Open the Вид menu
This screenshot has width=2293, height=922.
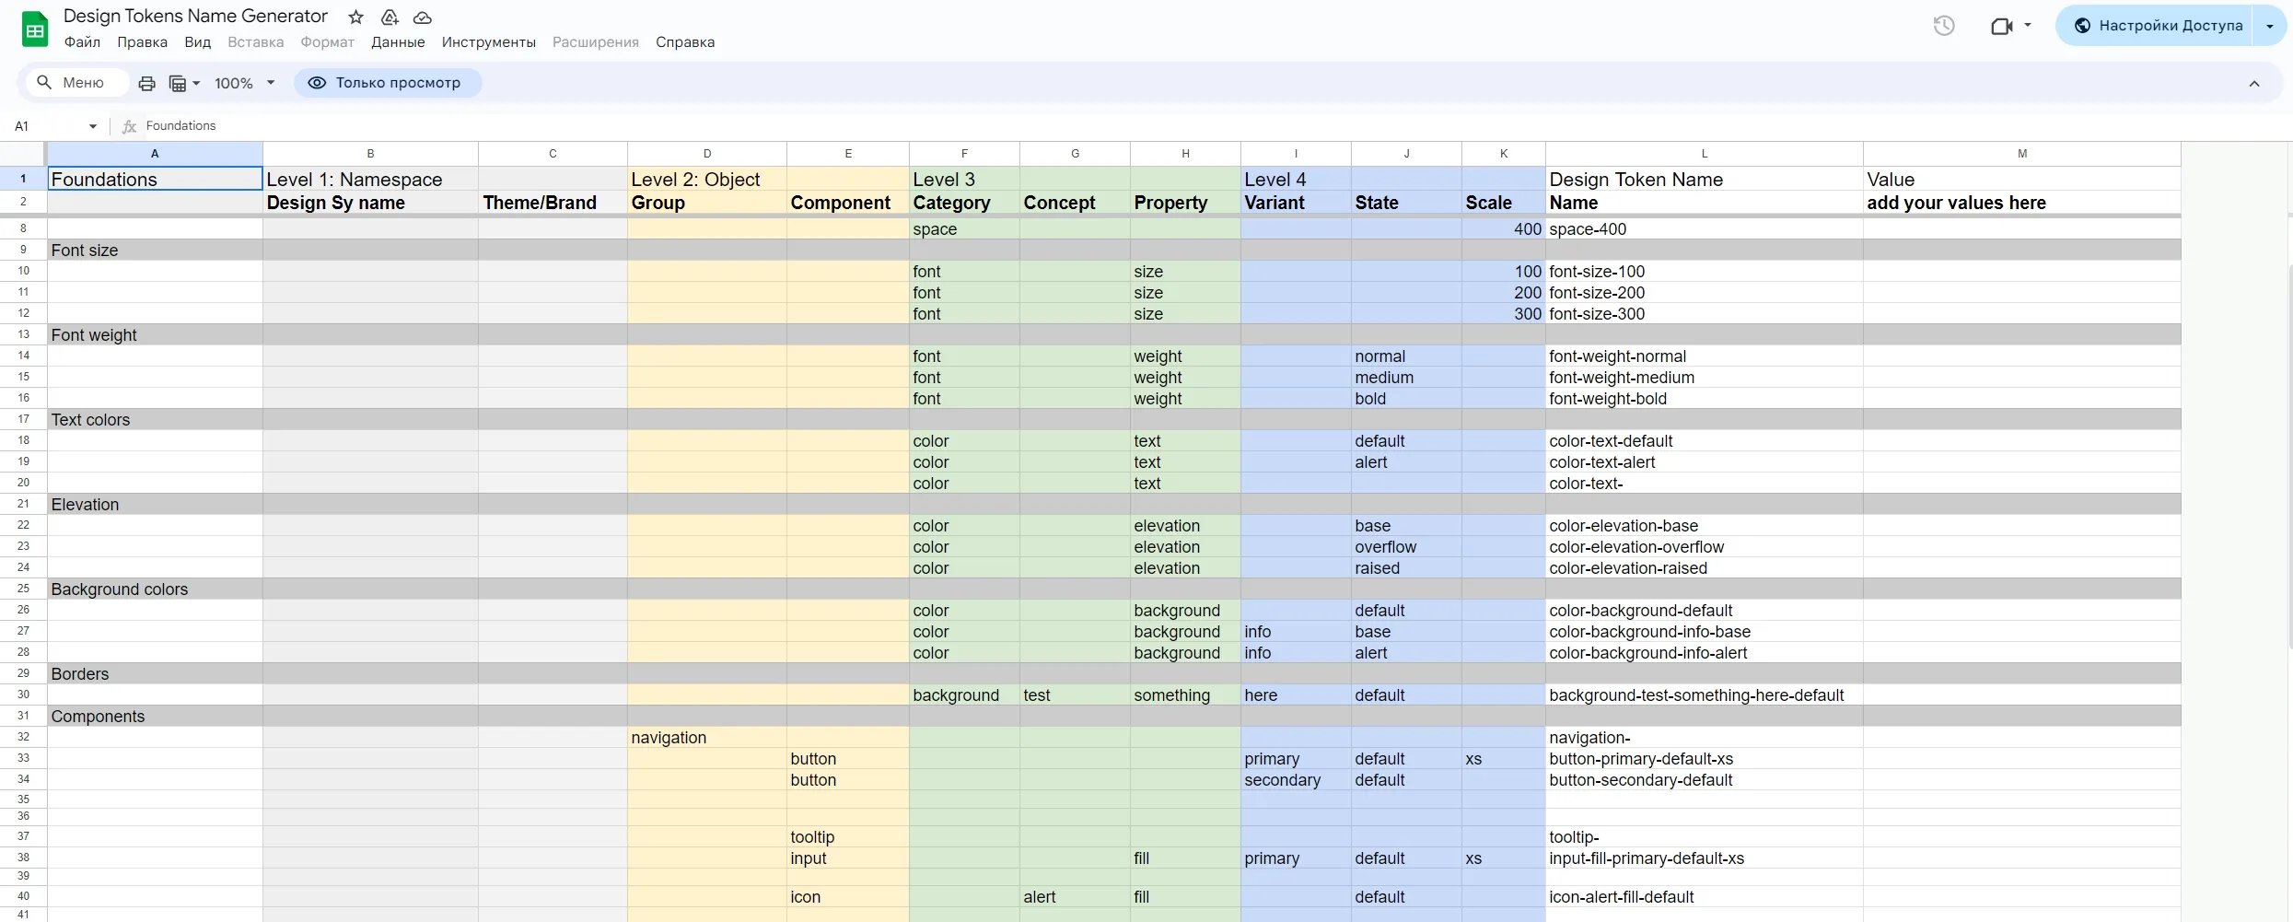(197, 42)
